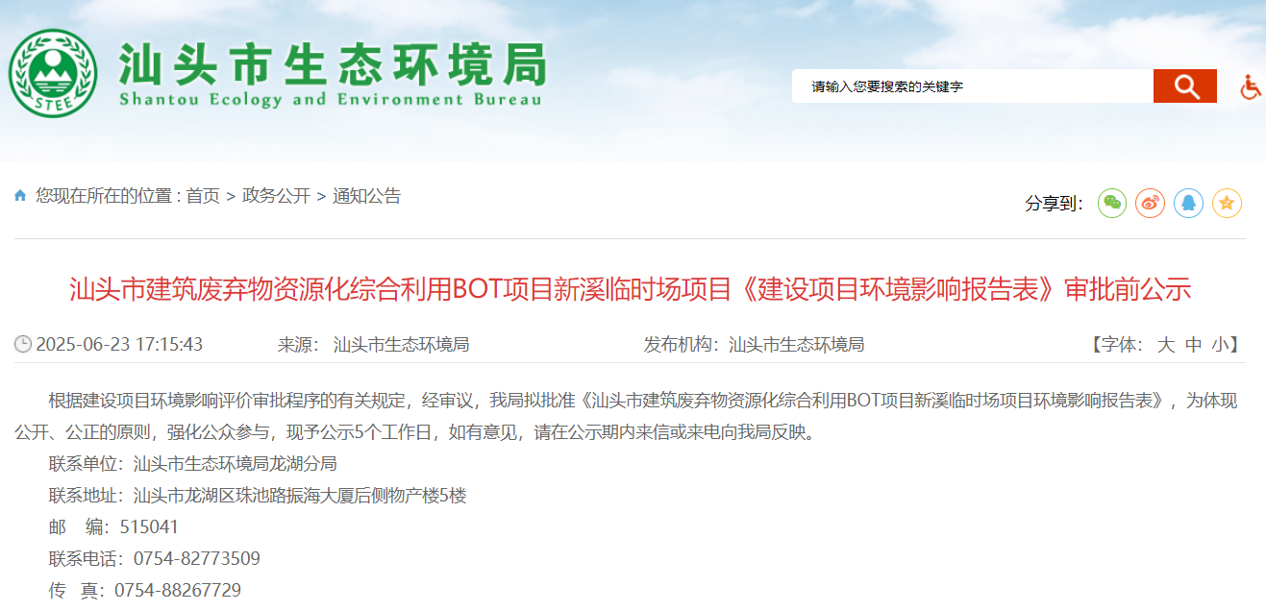
Task: Share the article via QQ penguin icon
Action: tap(1188, 203)
